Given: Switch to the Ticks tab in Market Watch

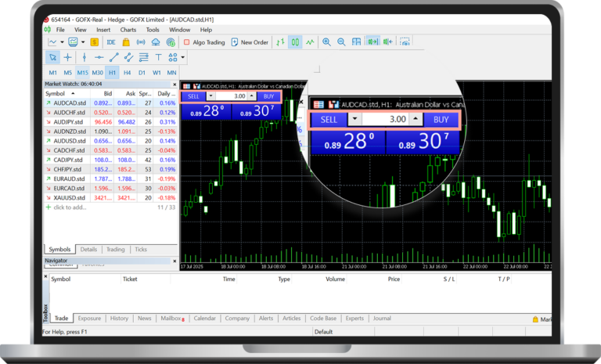Looking at the screenshot, I should pyautogui.click(x=141, y=249).
